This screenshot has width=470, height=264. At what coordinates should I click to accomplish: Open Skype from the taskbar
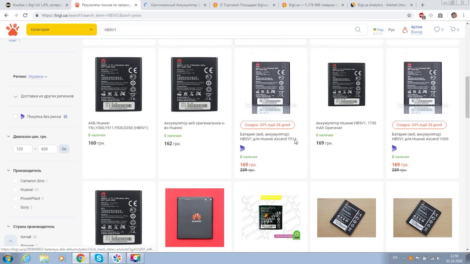(x=99, y=258)
